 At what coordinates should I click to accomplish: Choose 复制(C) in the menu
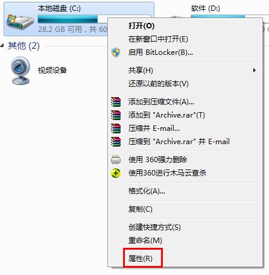click(141, 209)
